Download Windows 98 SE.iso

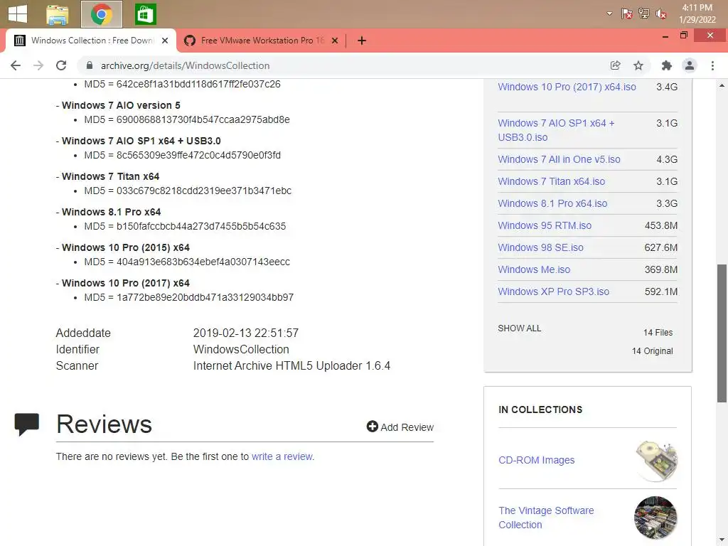point(540,247)
